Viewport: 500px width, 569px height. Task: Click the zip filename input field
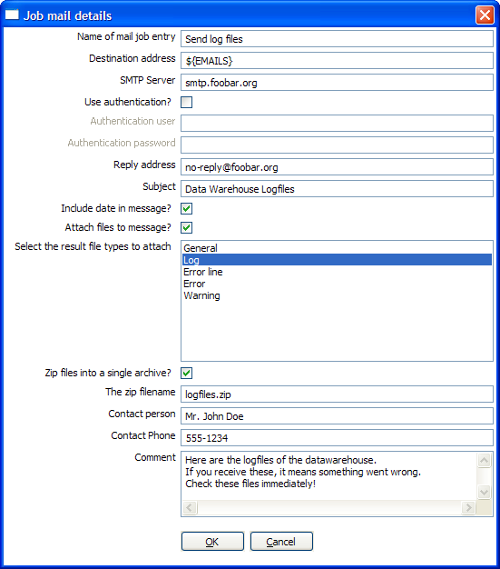click(337, 394)
